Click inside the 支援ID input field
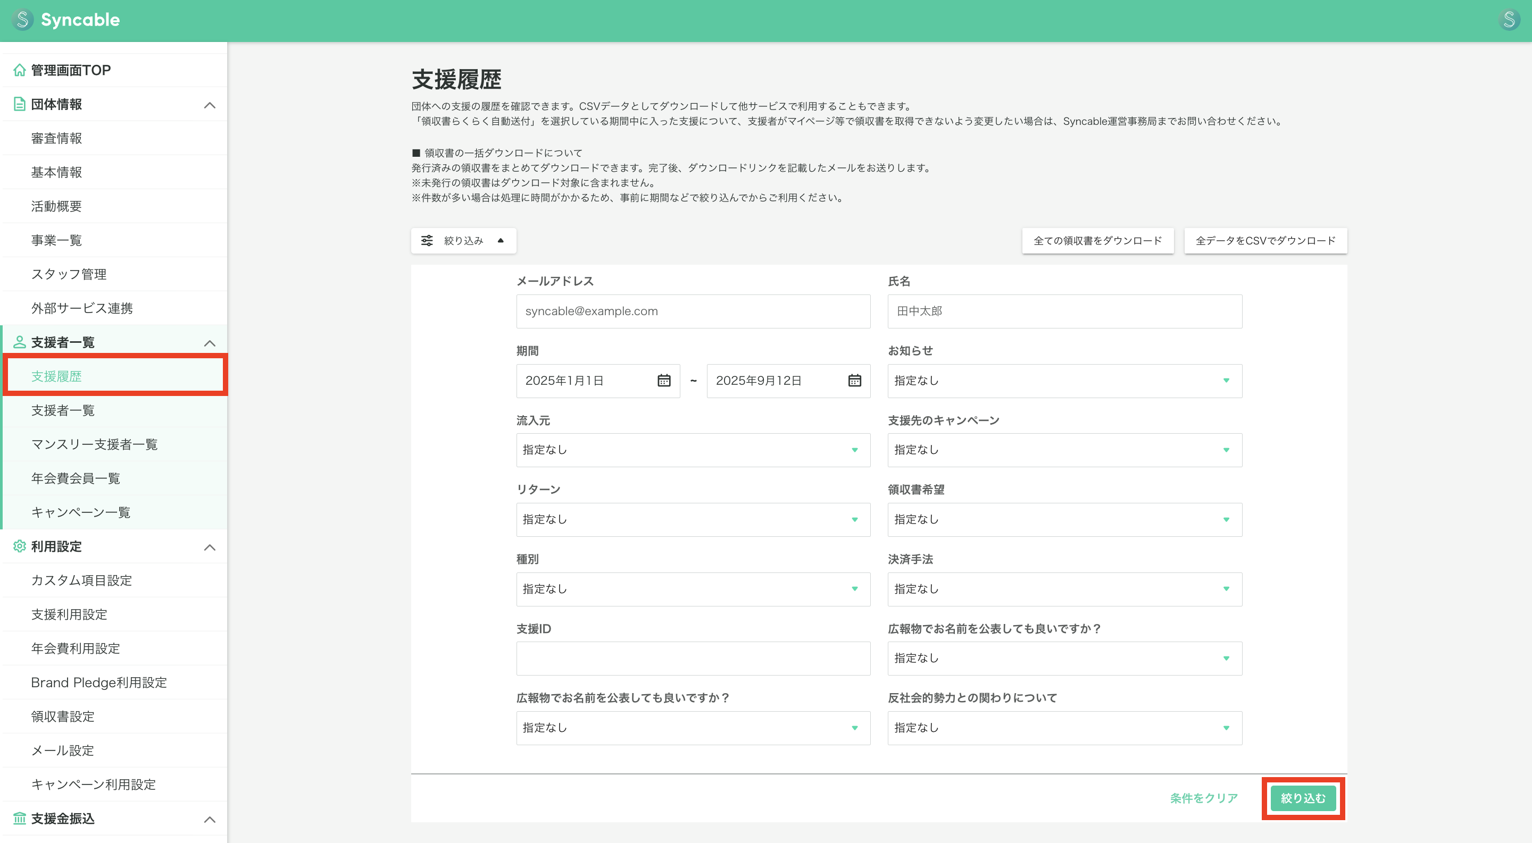 (x=693, y=657)
